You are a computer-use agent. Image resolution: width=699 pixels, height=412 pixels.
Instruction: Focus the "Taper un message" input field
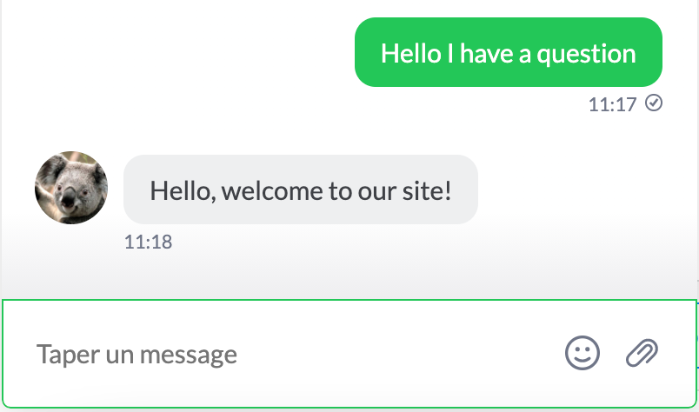pos(287,354)
